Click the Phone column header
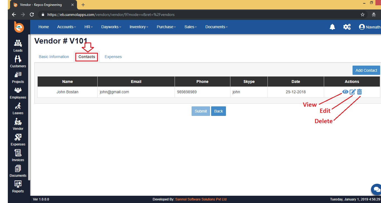381x203 pixels. 202,82
